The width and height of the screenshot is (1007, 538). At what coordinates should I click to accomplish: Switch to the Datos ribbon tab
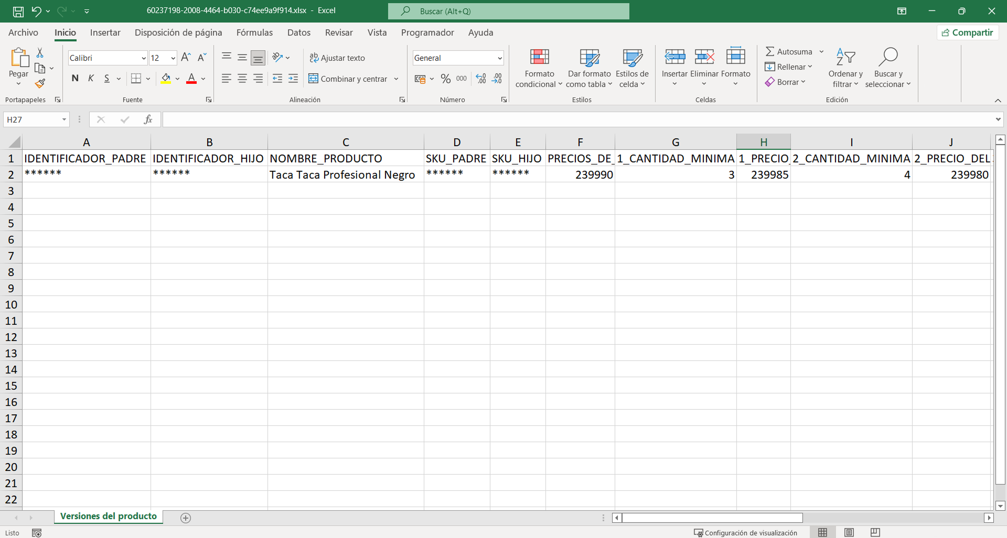pyautogui.click(x=298, y=32)
